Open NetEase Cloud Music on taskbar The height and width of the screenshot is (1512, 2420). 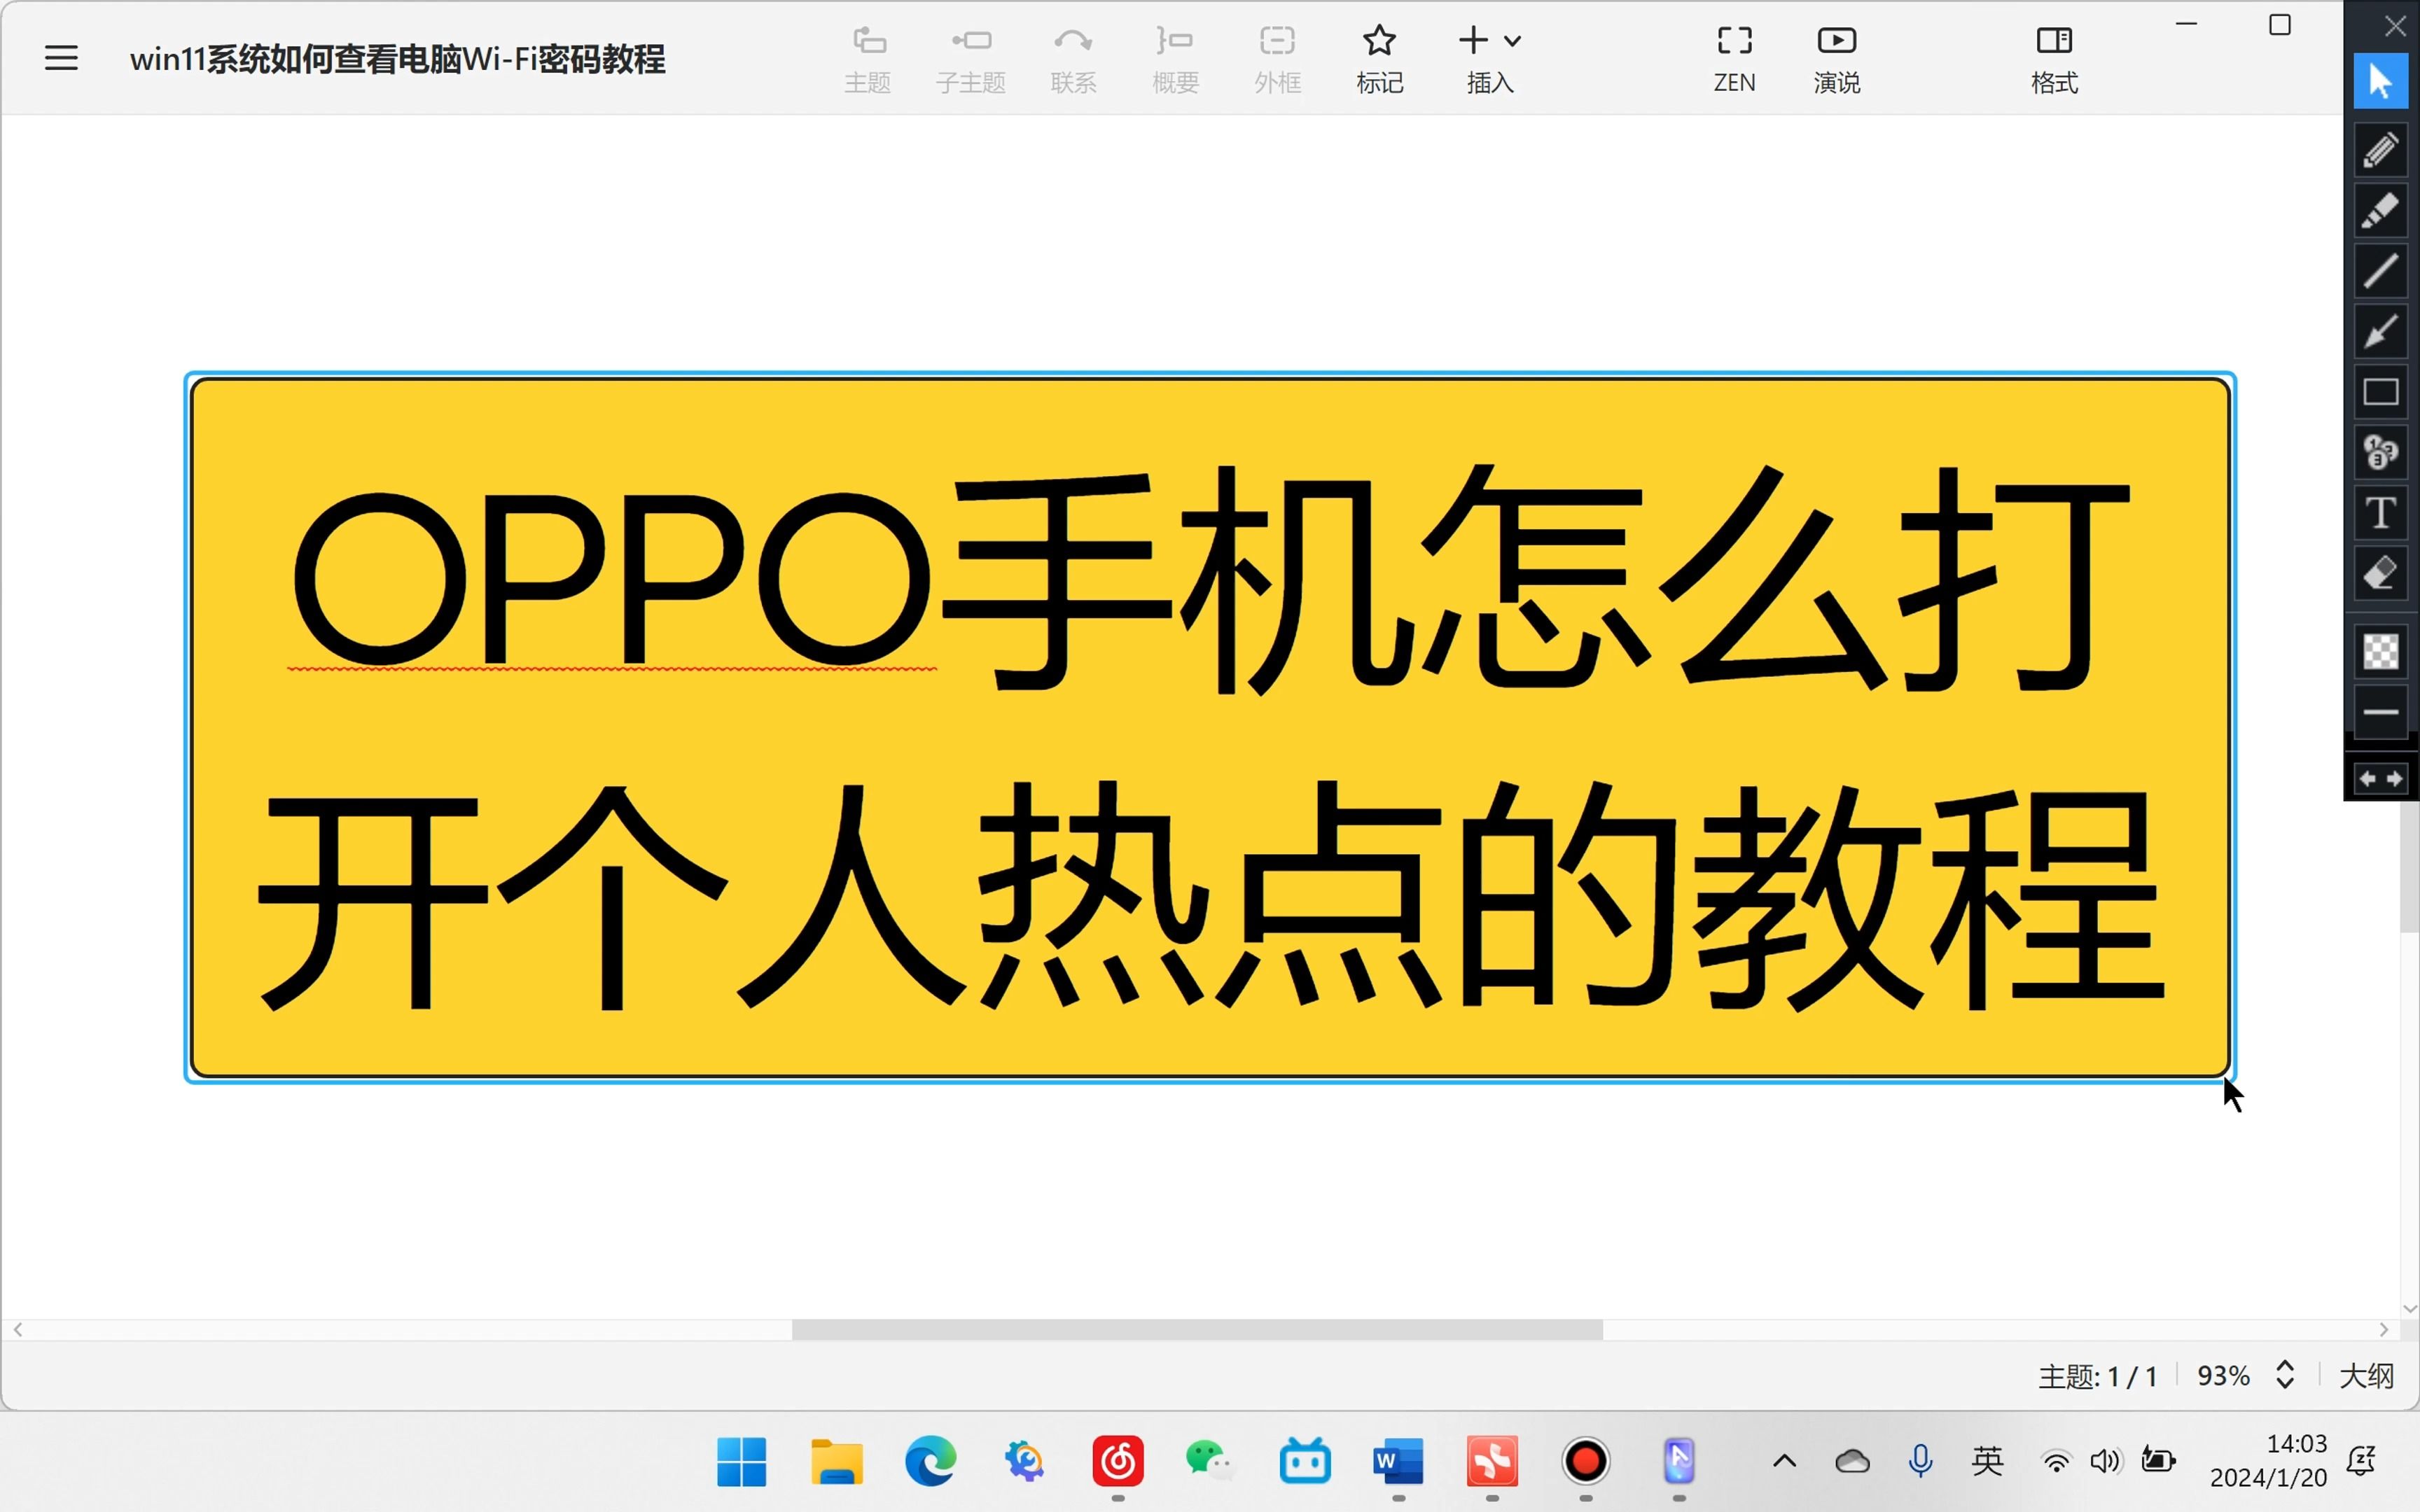(1118, 1462)
